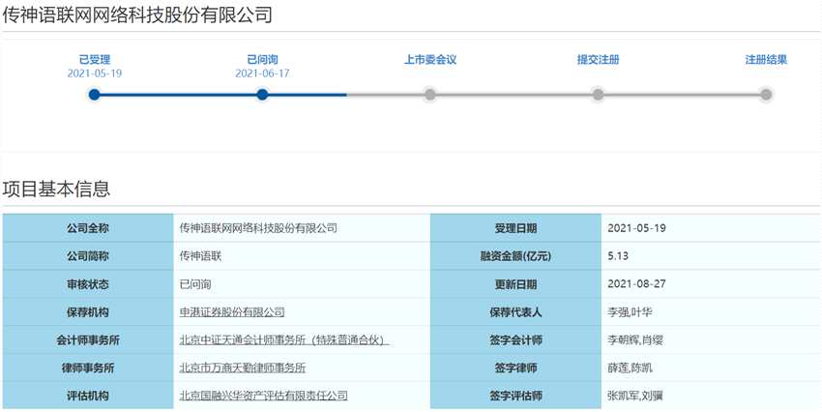Click the 上市委会议 timeline dot
822x412 pixels.
pyautogui.click(x=430, y=95)
